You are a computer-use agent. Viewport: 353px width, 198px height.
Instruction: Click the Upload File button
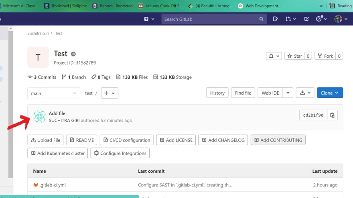click(45, 140)
